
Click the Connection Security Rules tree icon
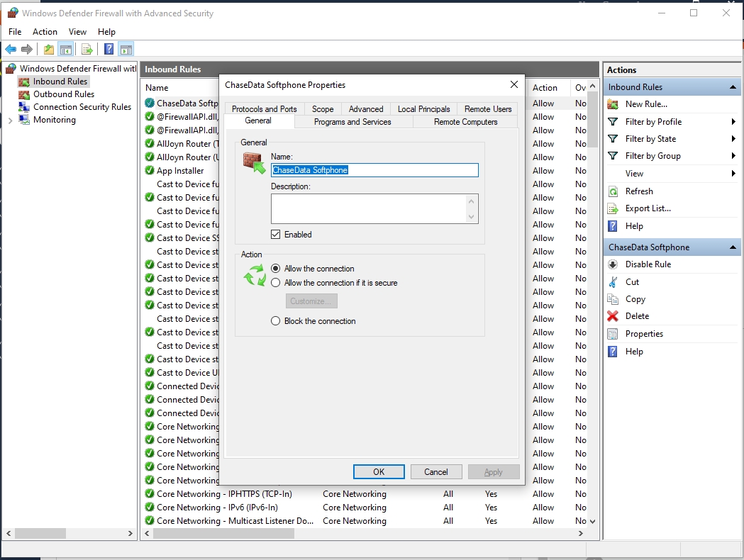23,107
